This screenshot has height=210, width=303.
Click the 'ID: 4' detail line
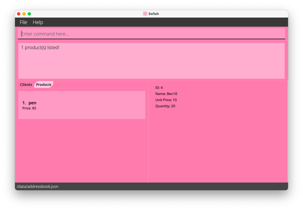[x=159, y=88]
